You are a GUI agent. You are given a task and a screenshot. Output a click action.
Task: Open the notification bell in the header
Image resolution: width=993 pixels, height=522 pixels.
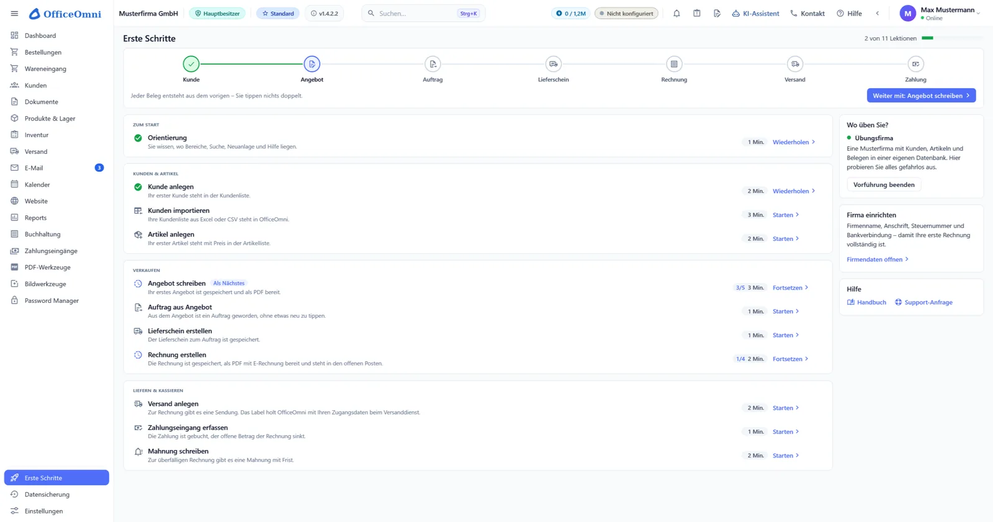pos(676,13)
